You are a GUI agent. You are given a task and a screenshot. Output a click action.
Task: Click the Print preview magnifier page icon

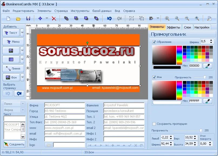209,18
